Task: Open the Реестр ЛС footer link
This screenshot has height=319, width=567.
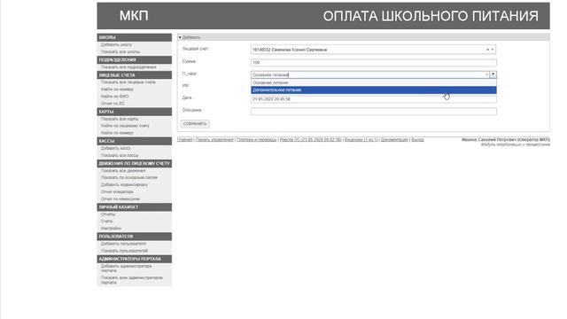Action: [311, 140]
